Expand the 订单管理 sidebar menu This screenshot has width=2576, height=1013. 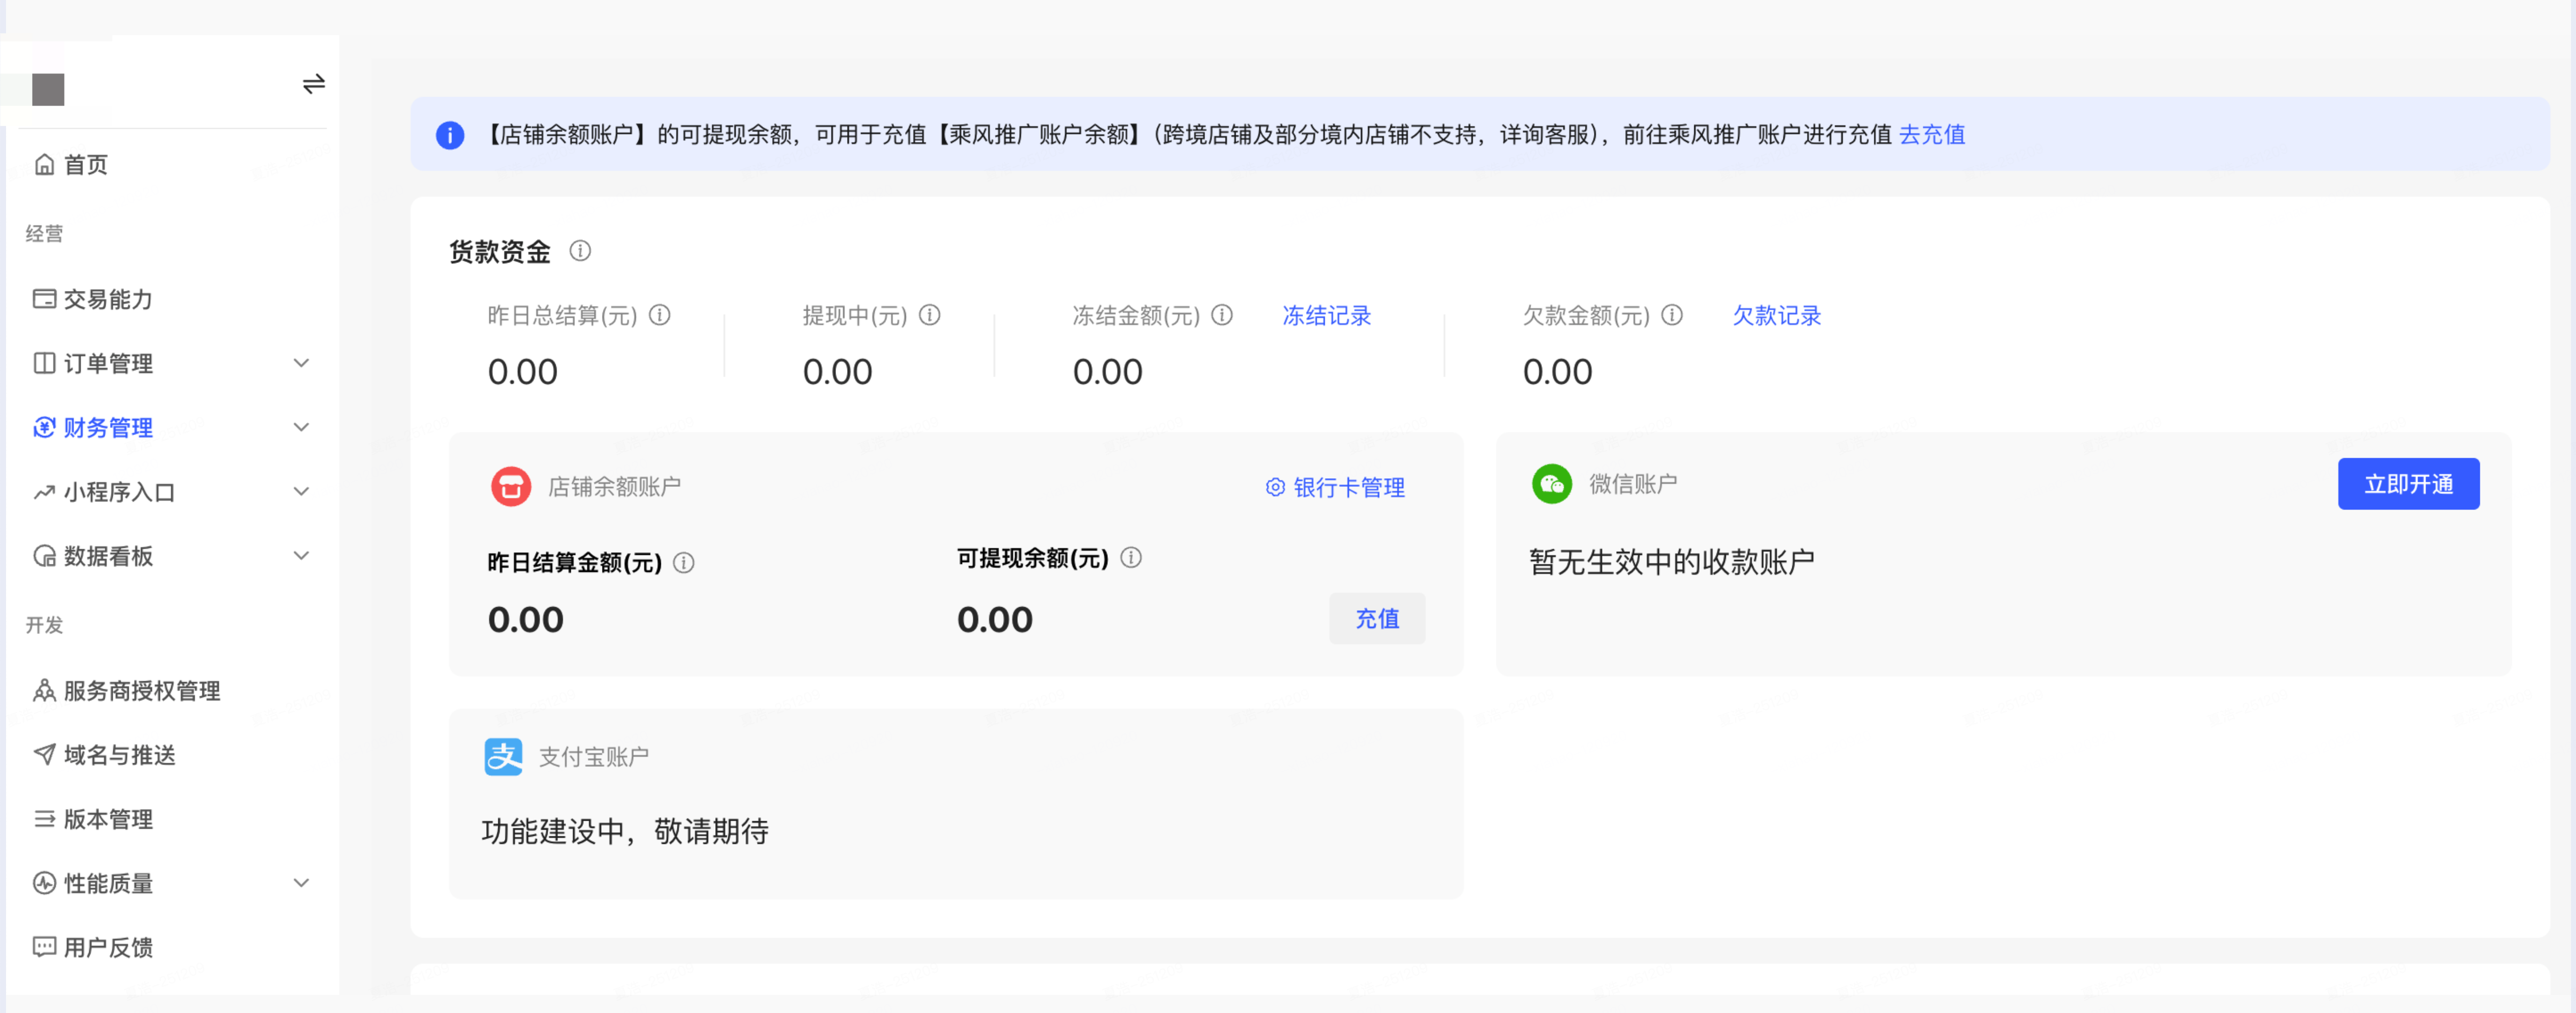301,363
